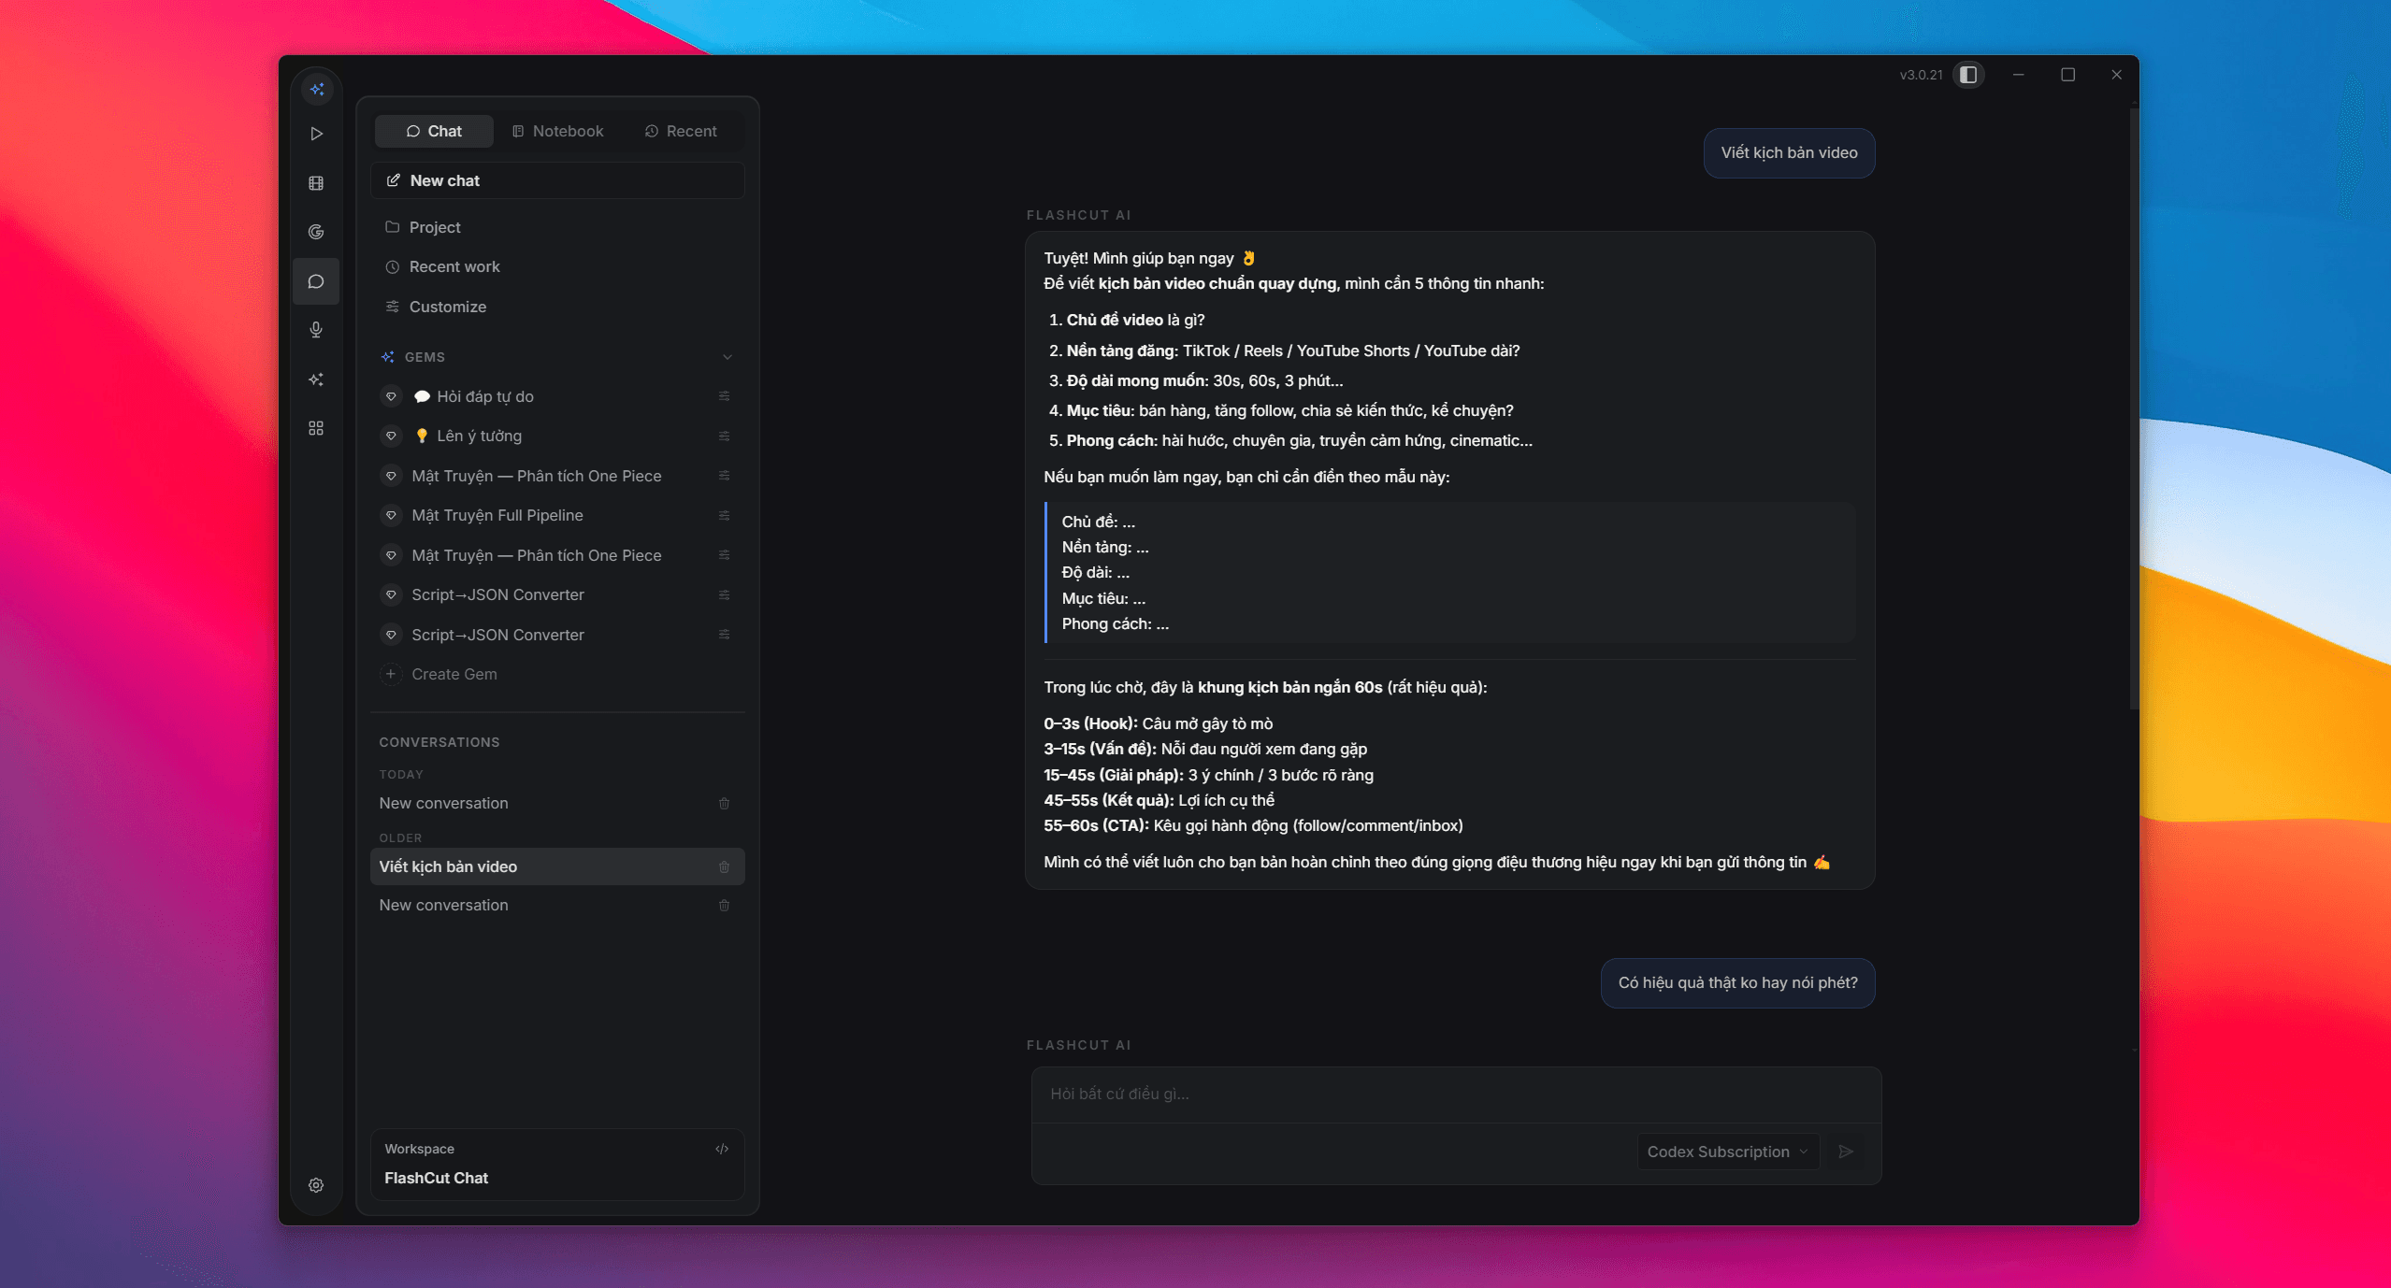Open the Project entry
Image resolution: width=2391 pixels, height=1288 pixels.
tap(557, 227)
